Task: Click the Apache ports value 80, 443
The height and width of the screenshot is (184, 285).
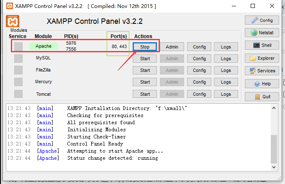Action: tap(119, 47)
